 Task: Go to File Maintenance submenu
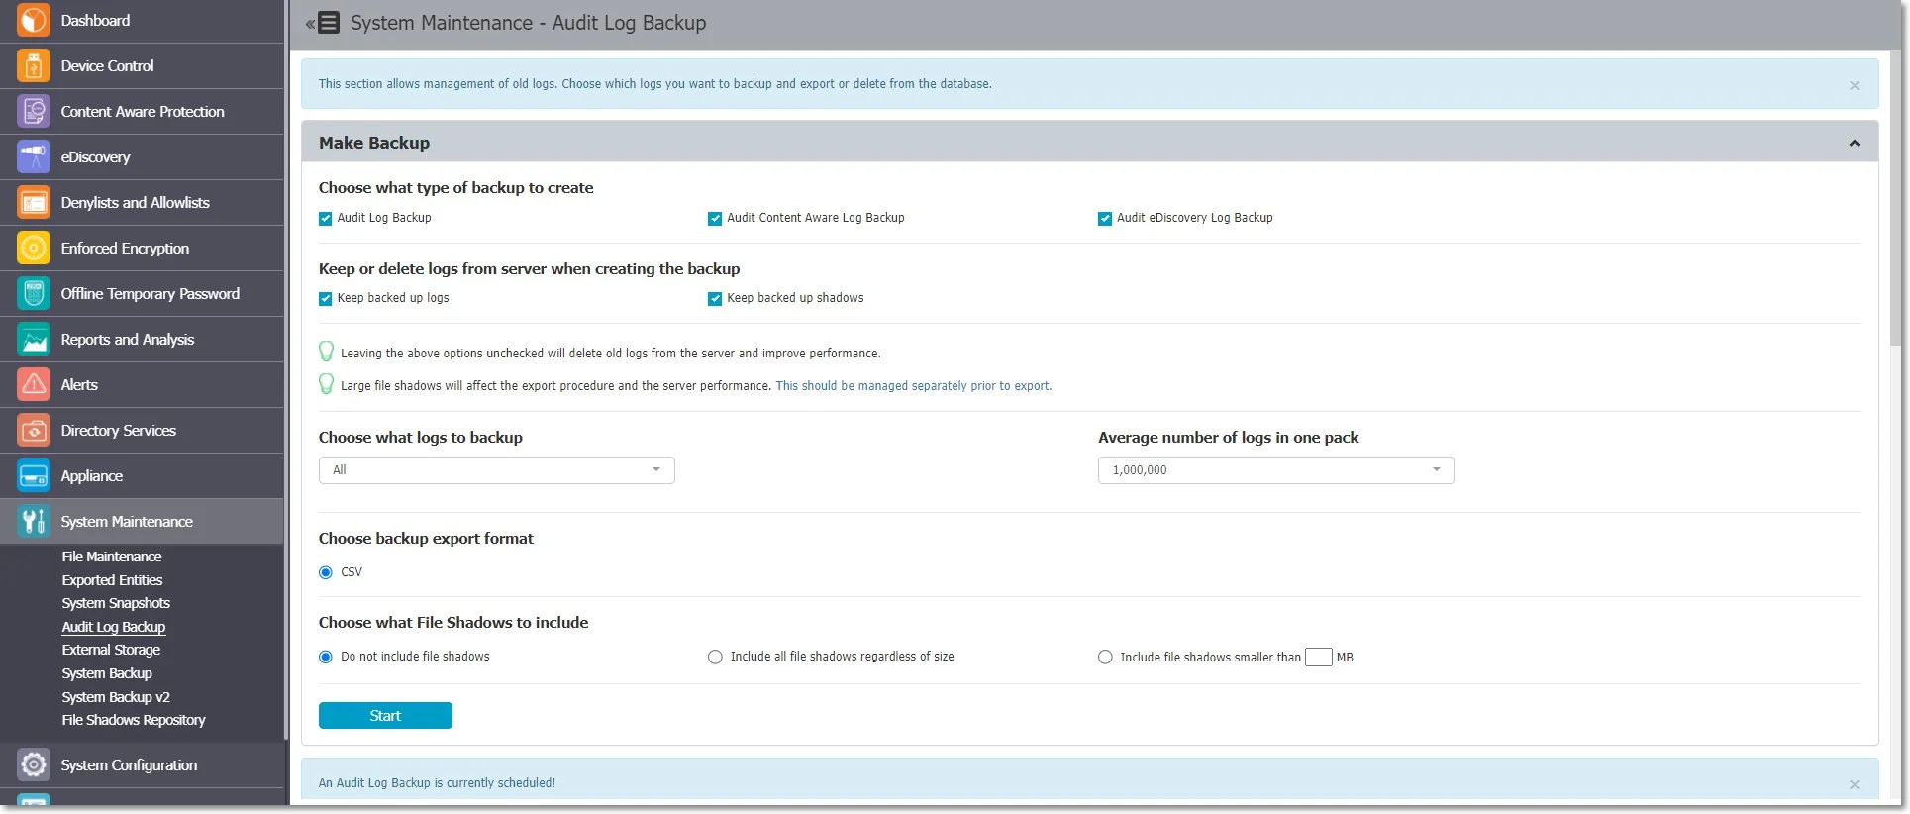(x=112, y=557)
